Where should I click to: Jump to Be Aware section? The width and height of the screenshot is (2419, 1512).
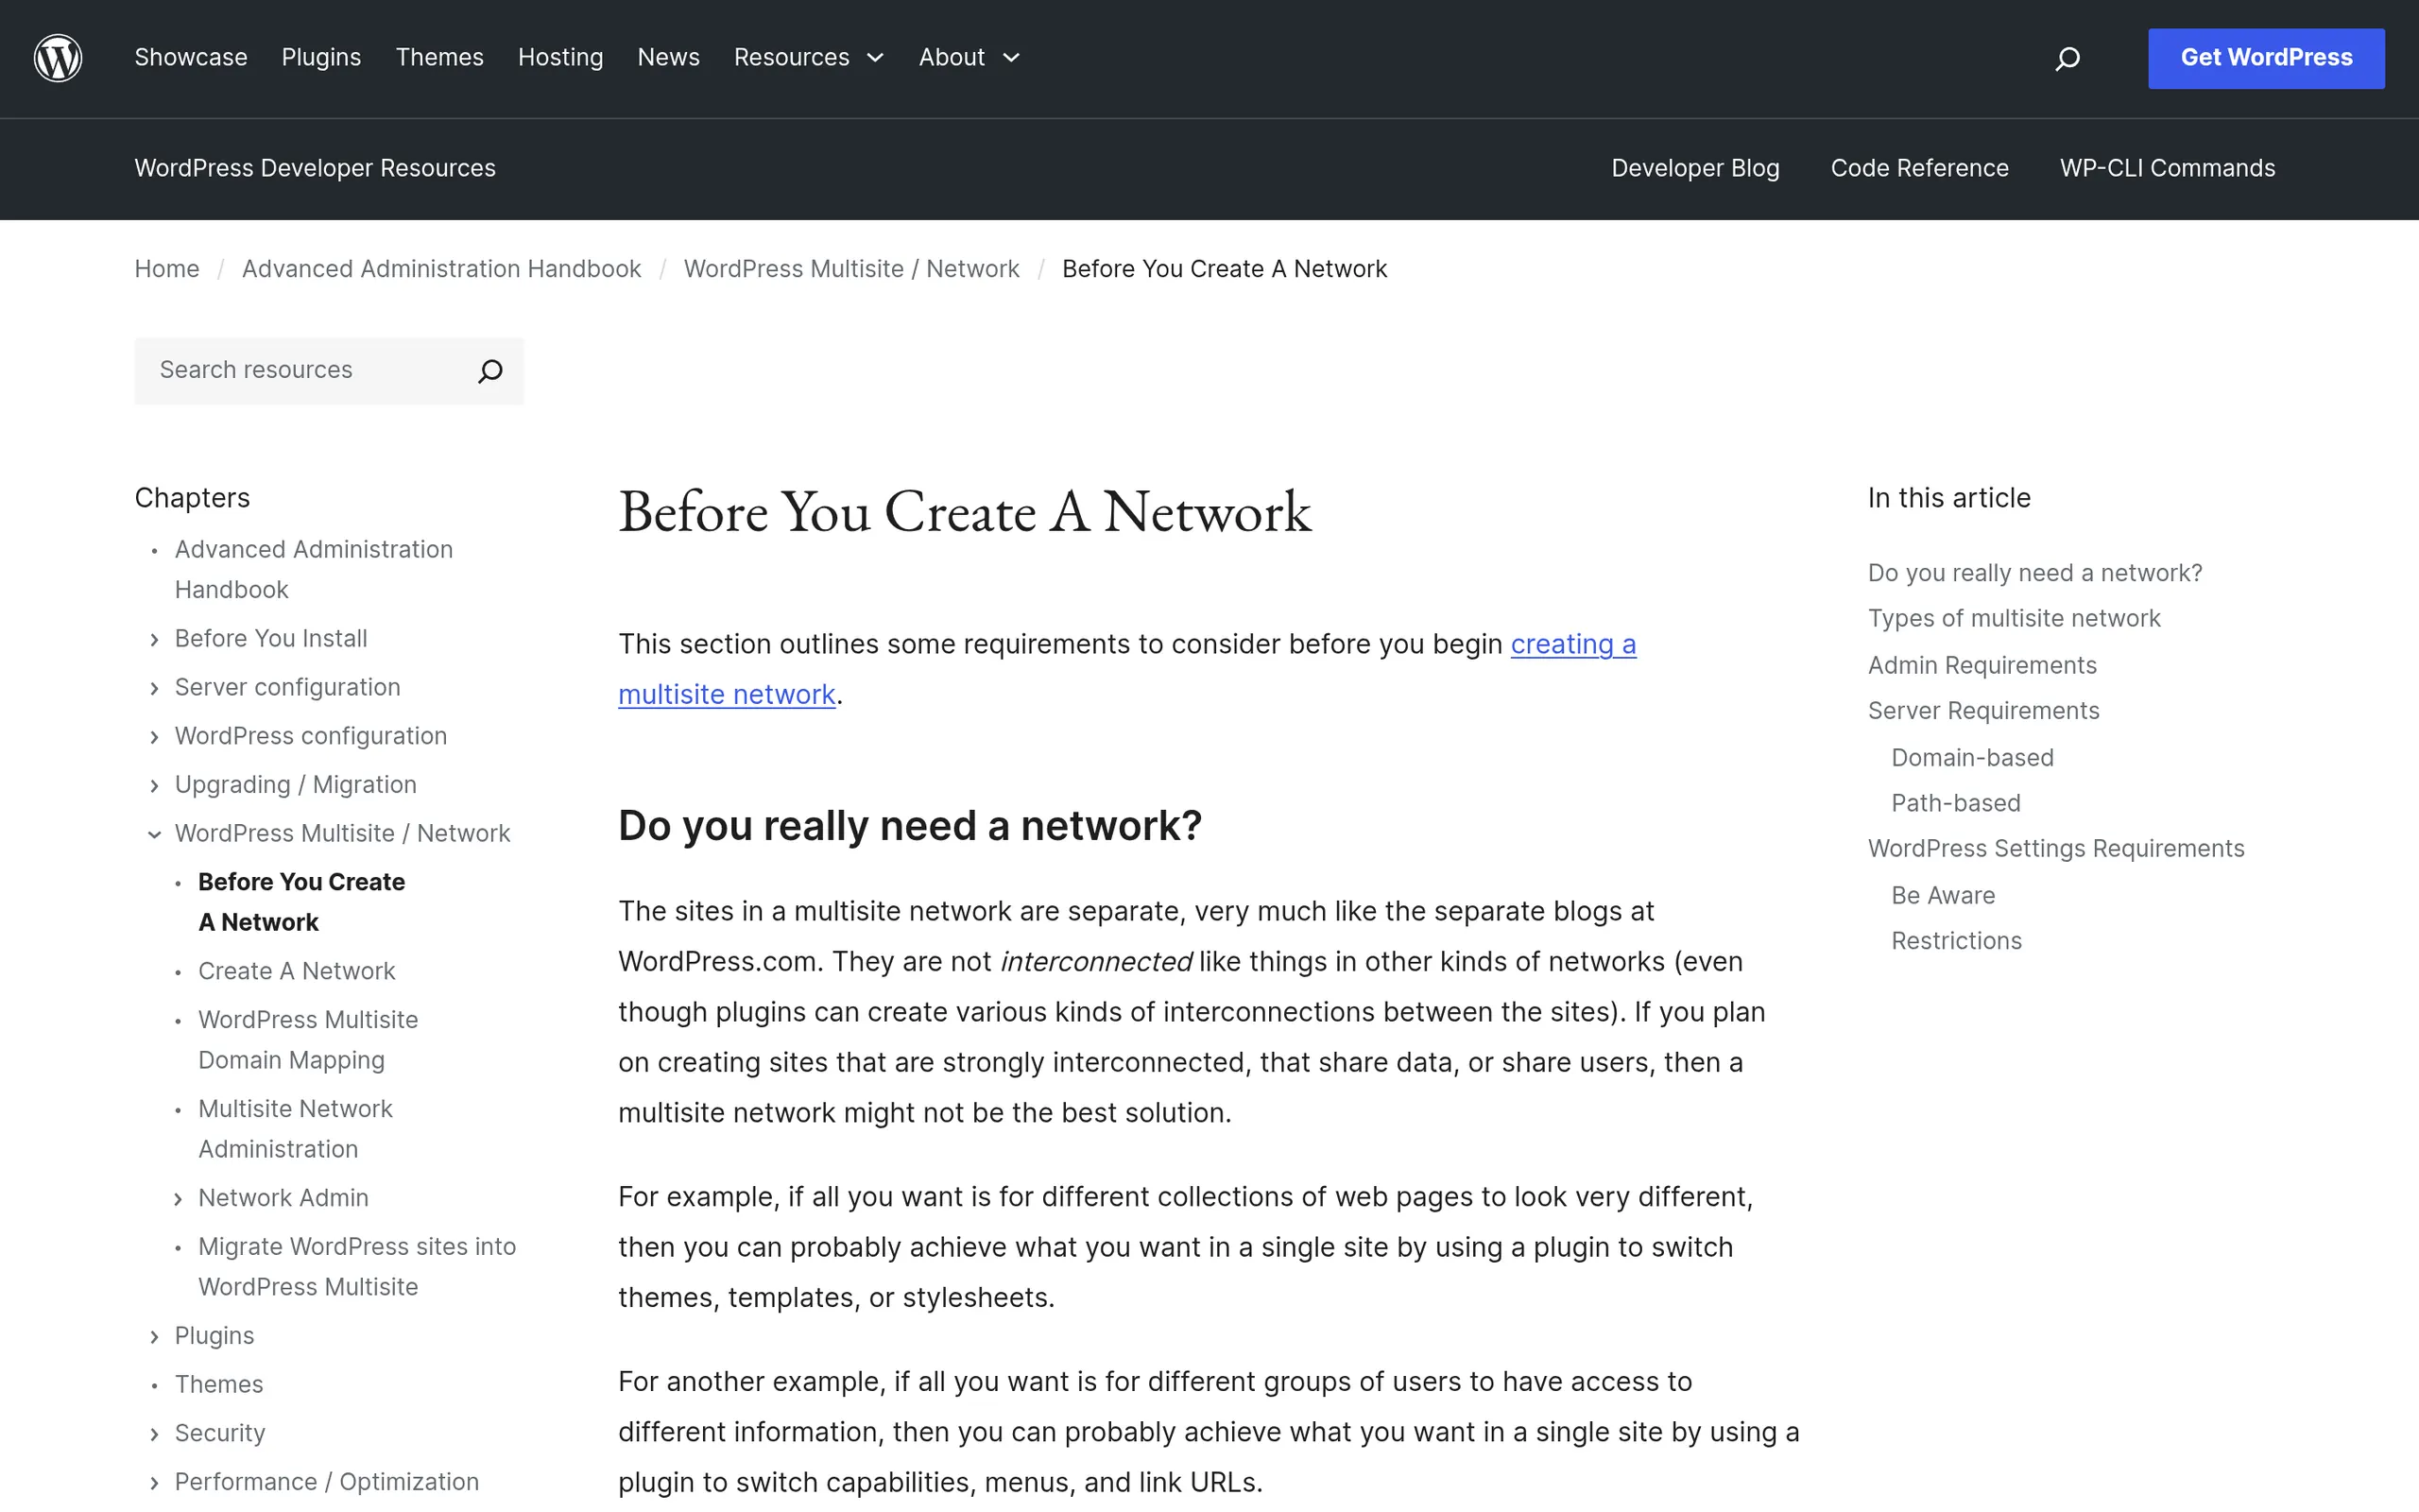[1943, 896]
